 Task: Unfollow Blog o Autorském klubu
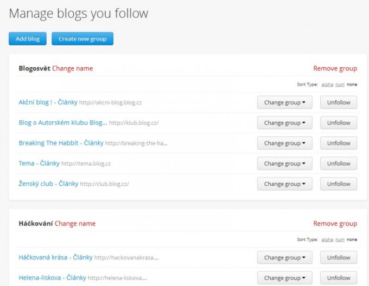(339, 123)
